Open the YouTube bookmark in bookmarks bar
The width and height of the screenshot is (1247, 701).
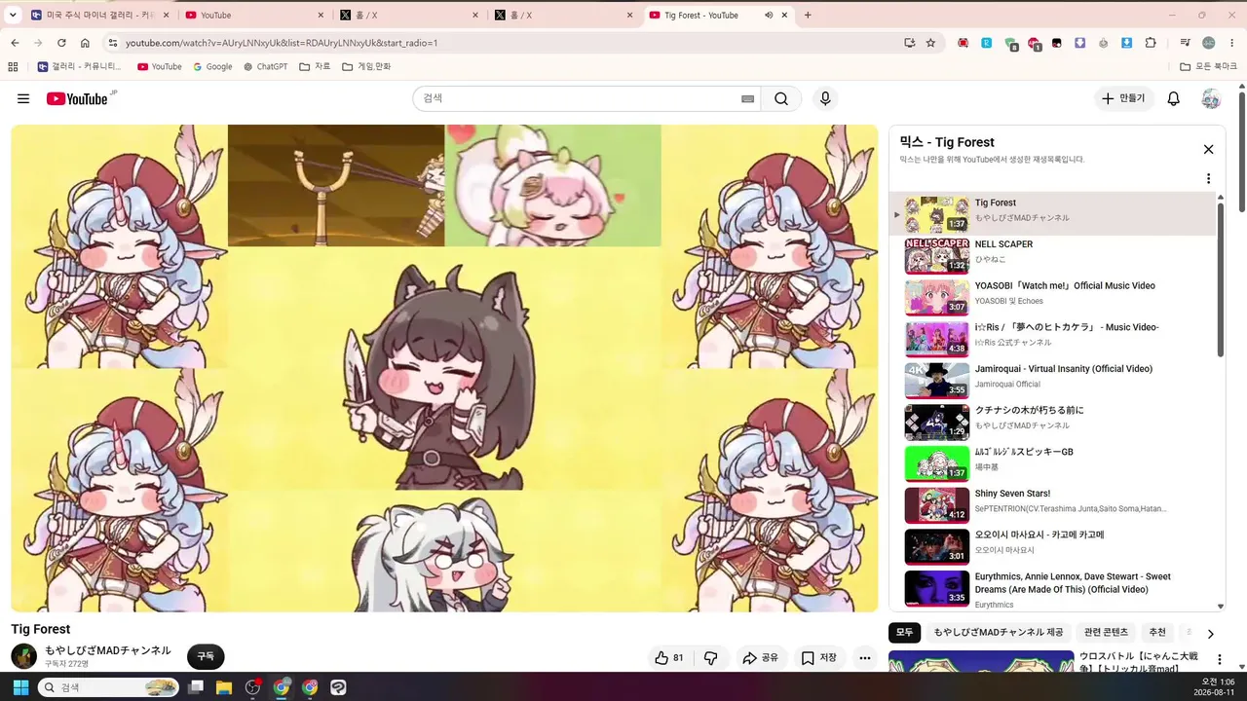tap(160, 66)
